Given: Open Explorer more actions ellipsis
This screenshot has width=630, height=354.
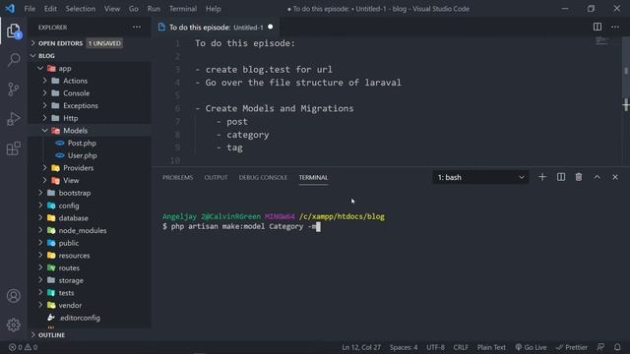Looking at the screenshot, I should [x=137, y=28].
